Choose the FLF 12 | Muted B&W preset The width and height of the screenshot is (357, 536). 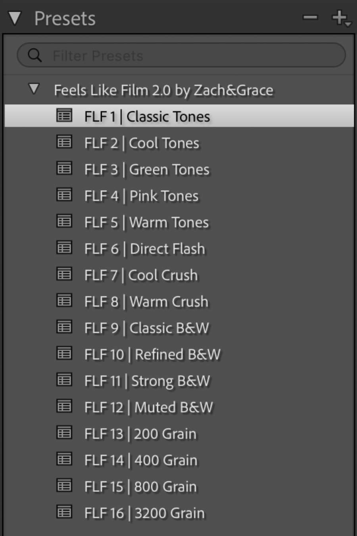149,407
